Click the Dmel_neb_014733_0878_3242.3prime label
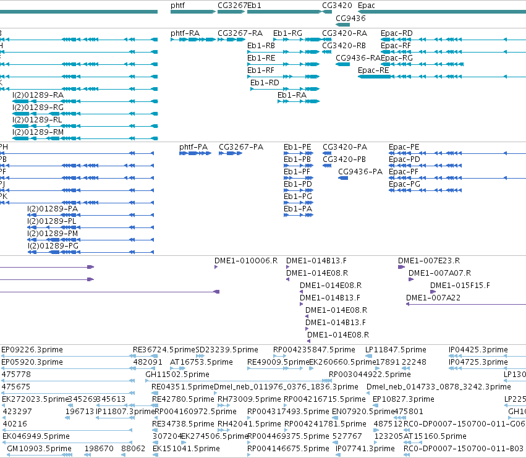The width and height of the screenshot is (526, 458). 439,387
